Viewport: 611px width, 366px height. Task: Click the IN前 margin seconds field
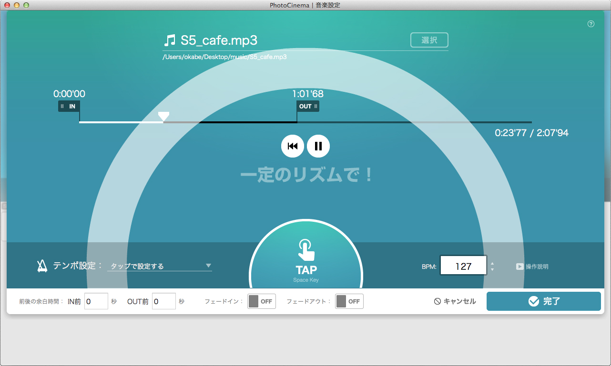96,301
